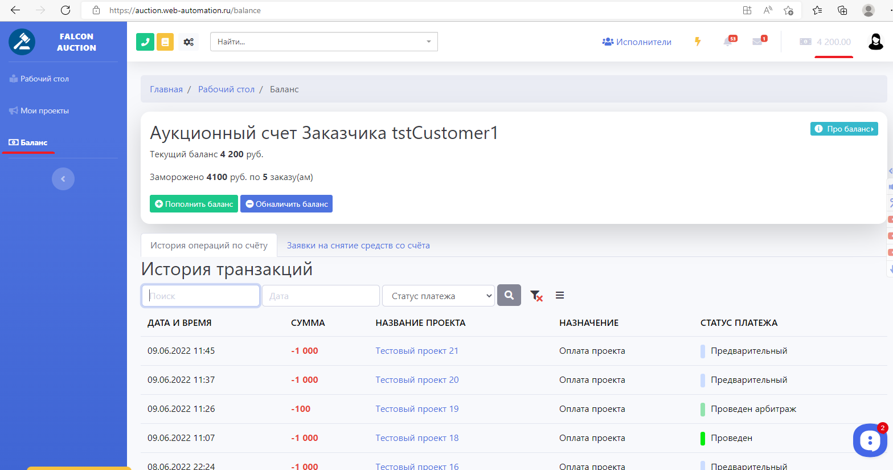Image resolution: width=893 pixels, height=470 pixels.
Task: Open the notifications bell icon
Action: [728, 42]
